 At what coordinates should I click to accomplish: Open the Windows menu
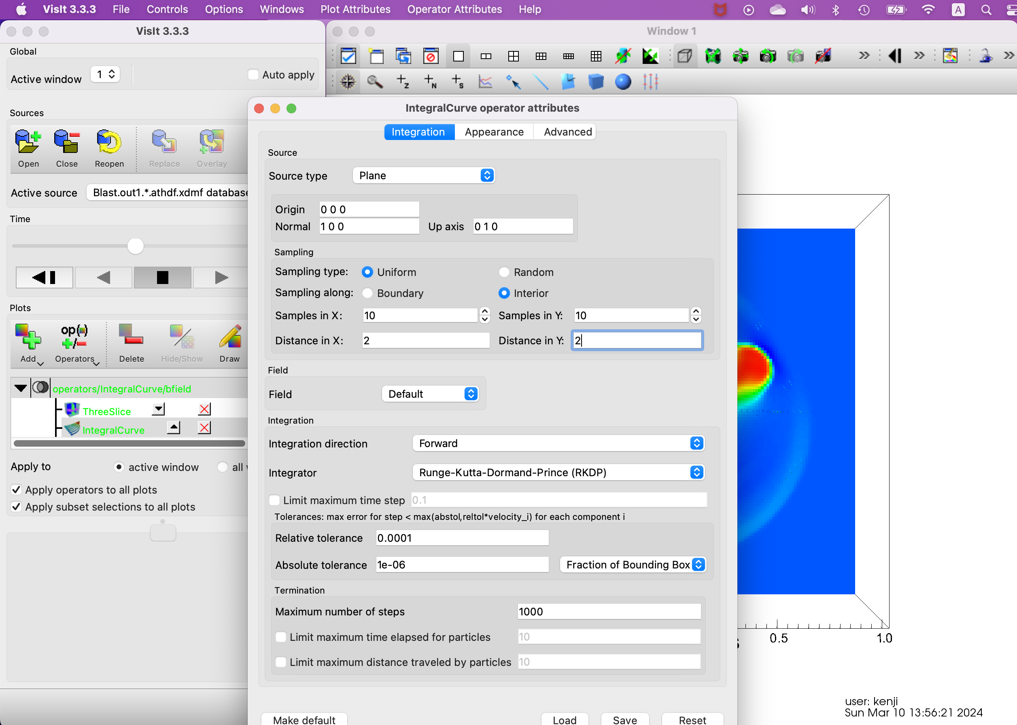(x=282, y=9)
